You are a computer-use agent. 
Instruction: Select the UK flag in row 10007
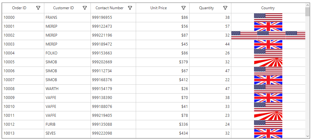[x=268, y=80]
